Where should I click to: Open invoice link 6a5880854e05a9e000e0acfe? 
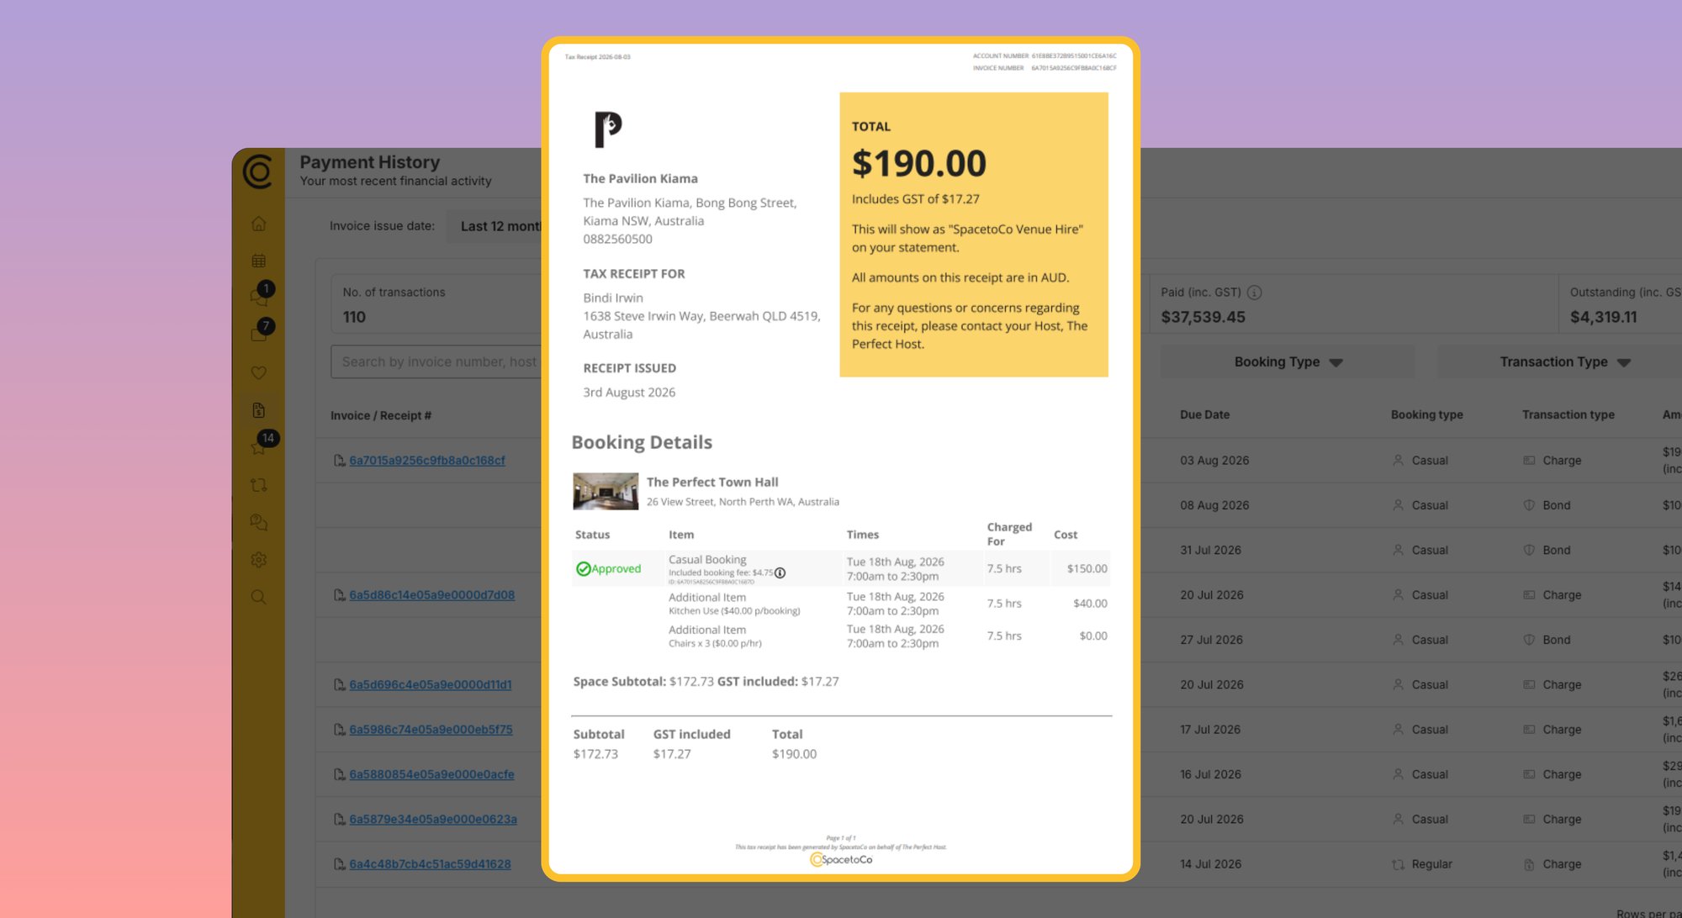(x=431, y=774)
